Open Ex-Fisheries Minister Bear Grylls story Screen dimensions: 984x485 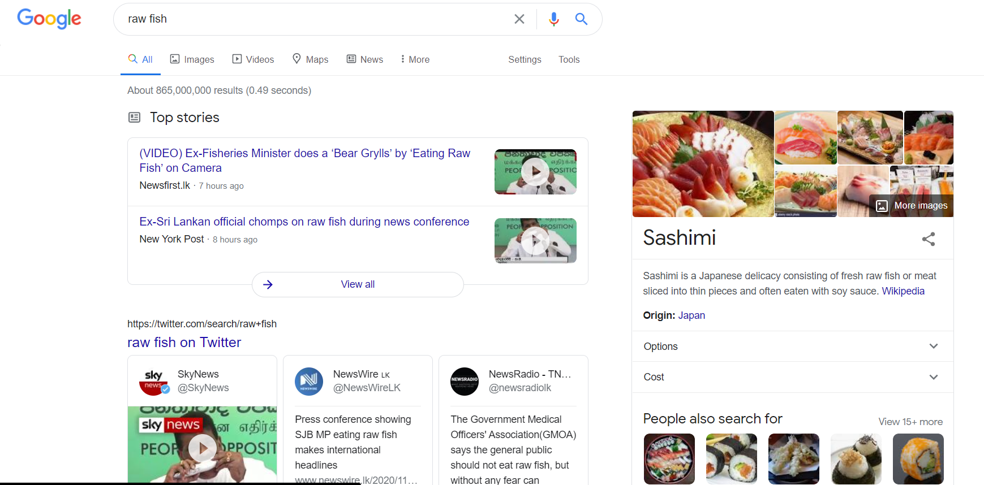point(305,161)
